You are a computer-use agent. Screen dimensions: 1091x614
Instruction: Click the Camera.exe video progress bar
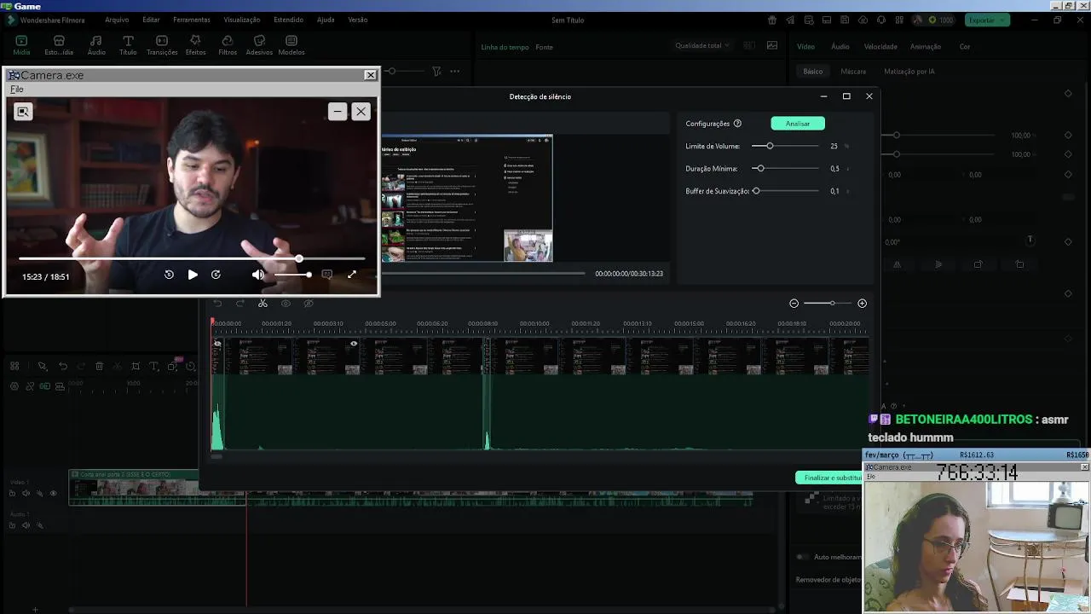pyautogui.click(x=192, y=258)
